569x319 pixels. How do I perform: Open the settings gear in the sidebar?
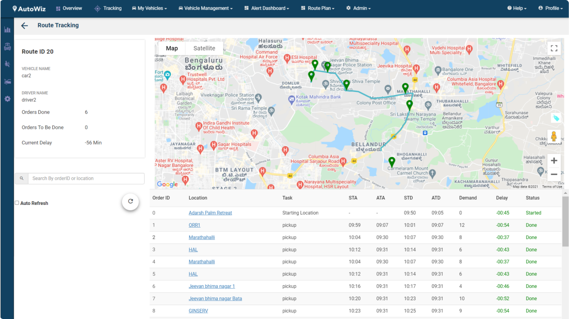tap(7, 99)
